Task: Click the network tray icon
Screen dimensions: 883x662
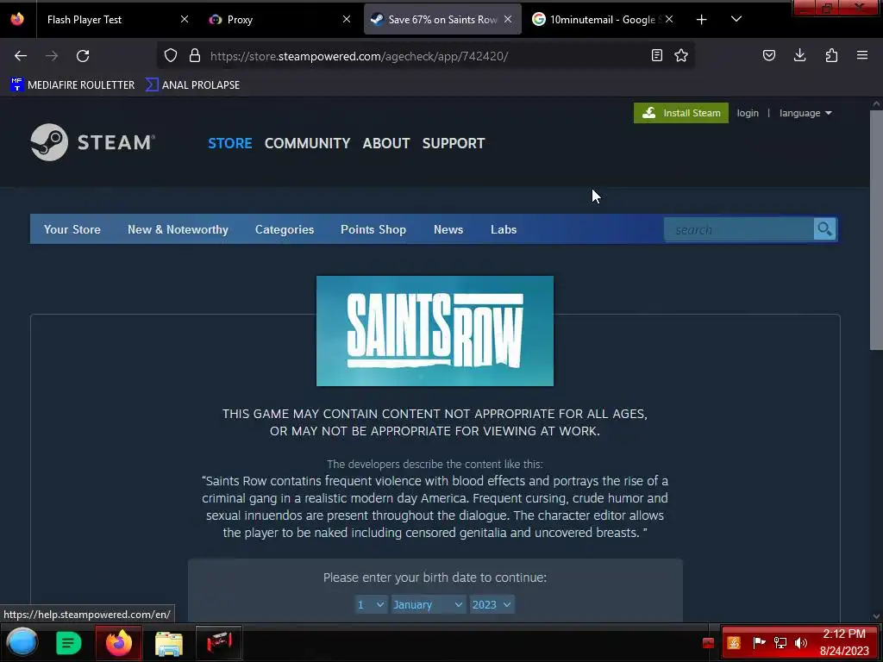Action: [x=780, y=643]
